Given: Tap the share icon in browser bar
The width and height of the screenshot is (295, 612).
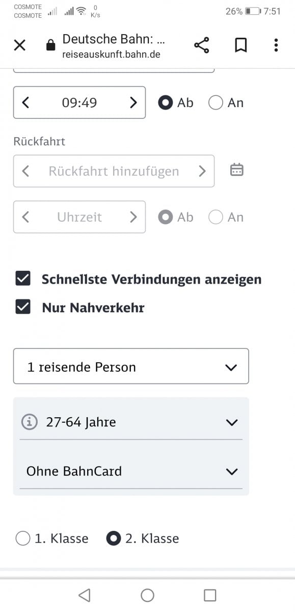Looking at the screenshot, I should point(202,45).
